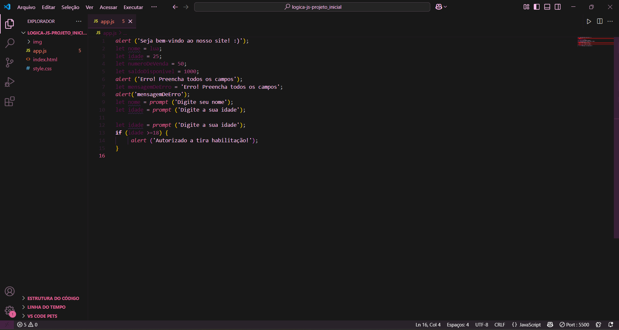Open the Explorer view in activity bar
The width and height of the screenshot is (619, 330).
[10, 24]
